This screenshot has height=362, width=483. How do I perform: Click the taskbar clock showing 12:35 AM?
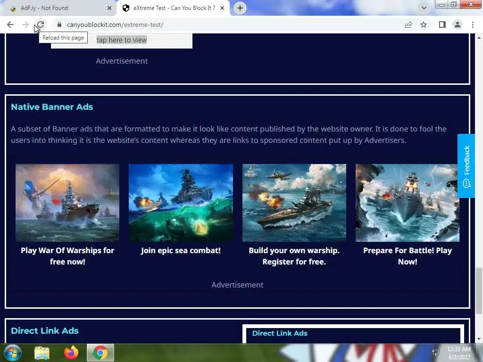459,353
